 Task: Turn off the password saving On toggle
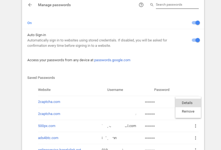pyautogui.click(x=196, y=23)
